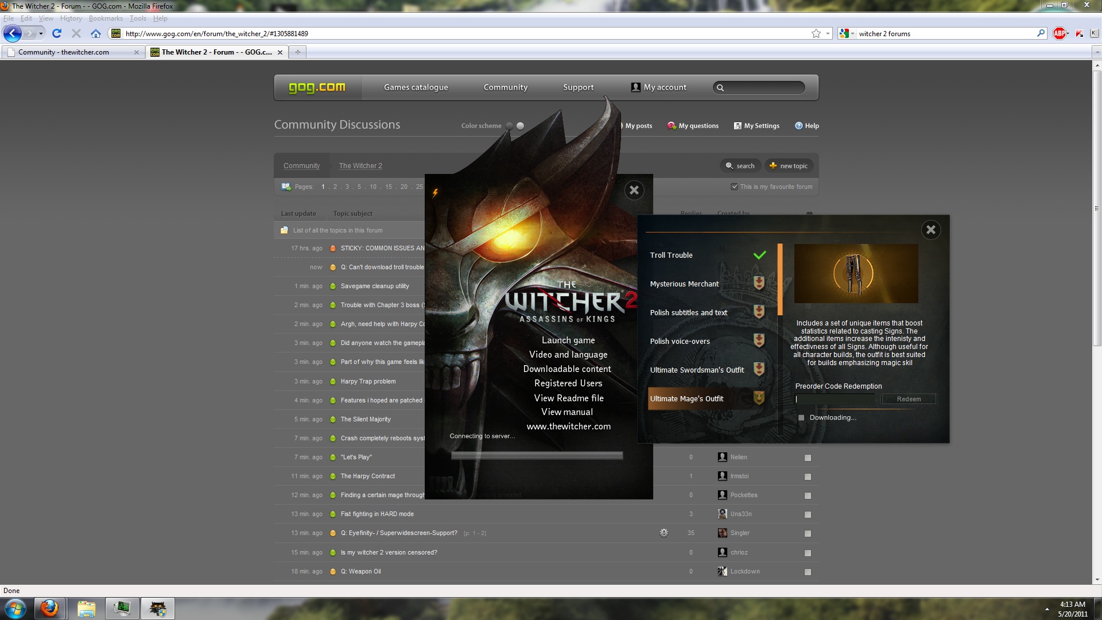
Task: Click the gog.com logo
Action: pos(317,87)
